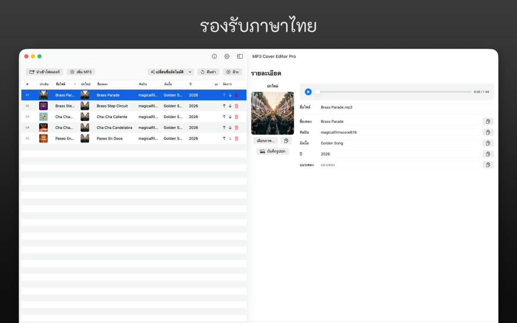517x323 pixels.
Task: Sort by the ชื่อเพลง column header
Action: pos(103,84)
